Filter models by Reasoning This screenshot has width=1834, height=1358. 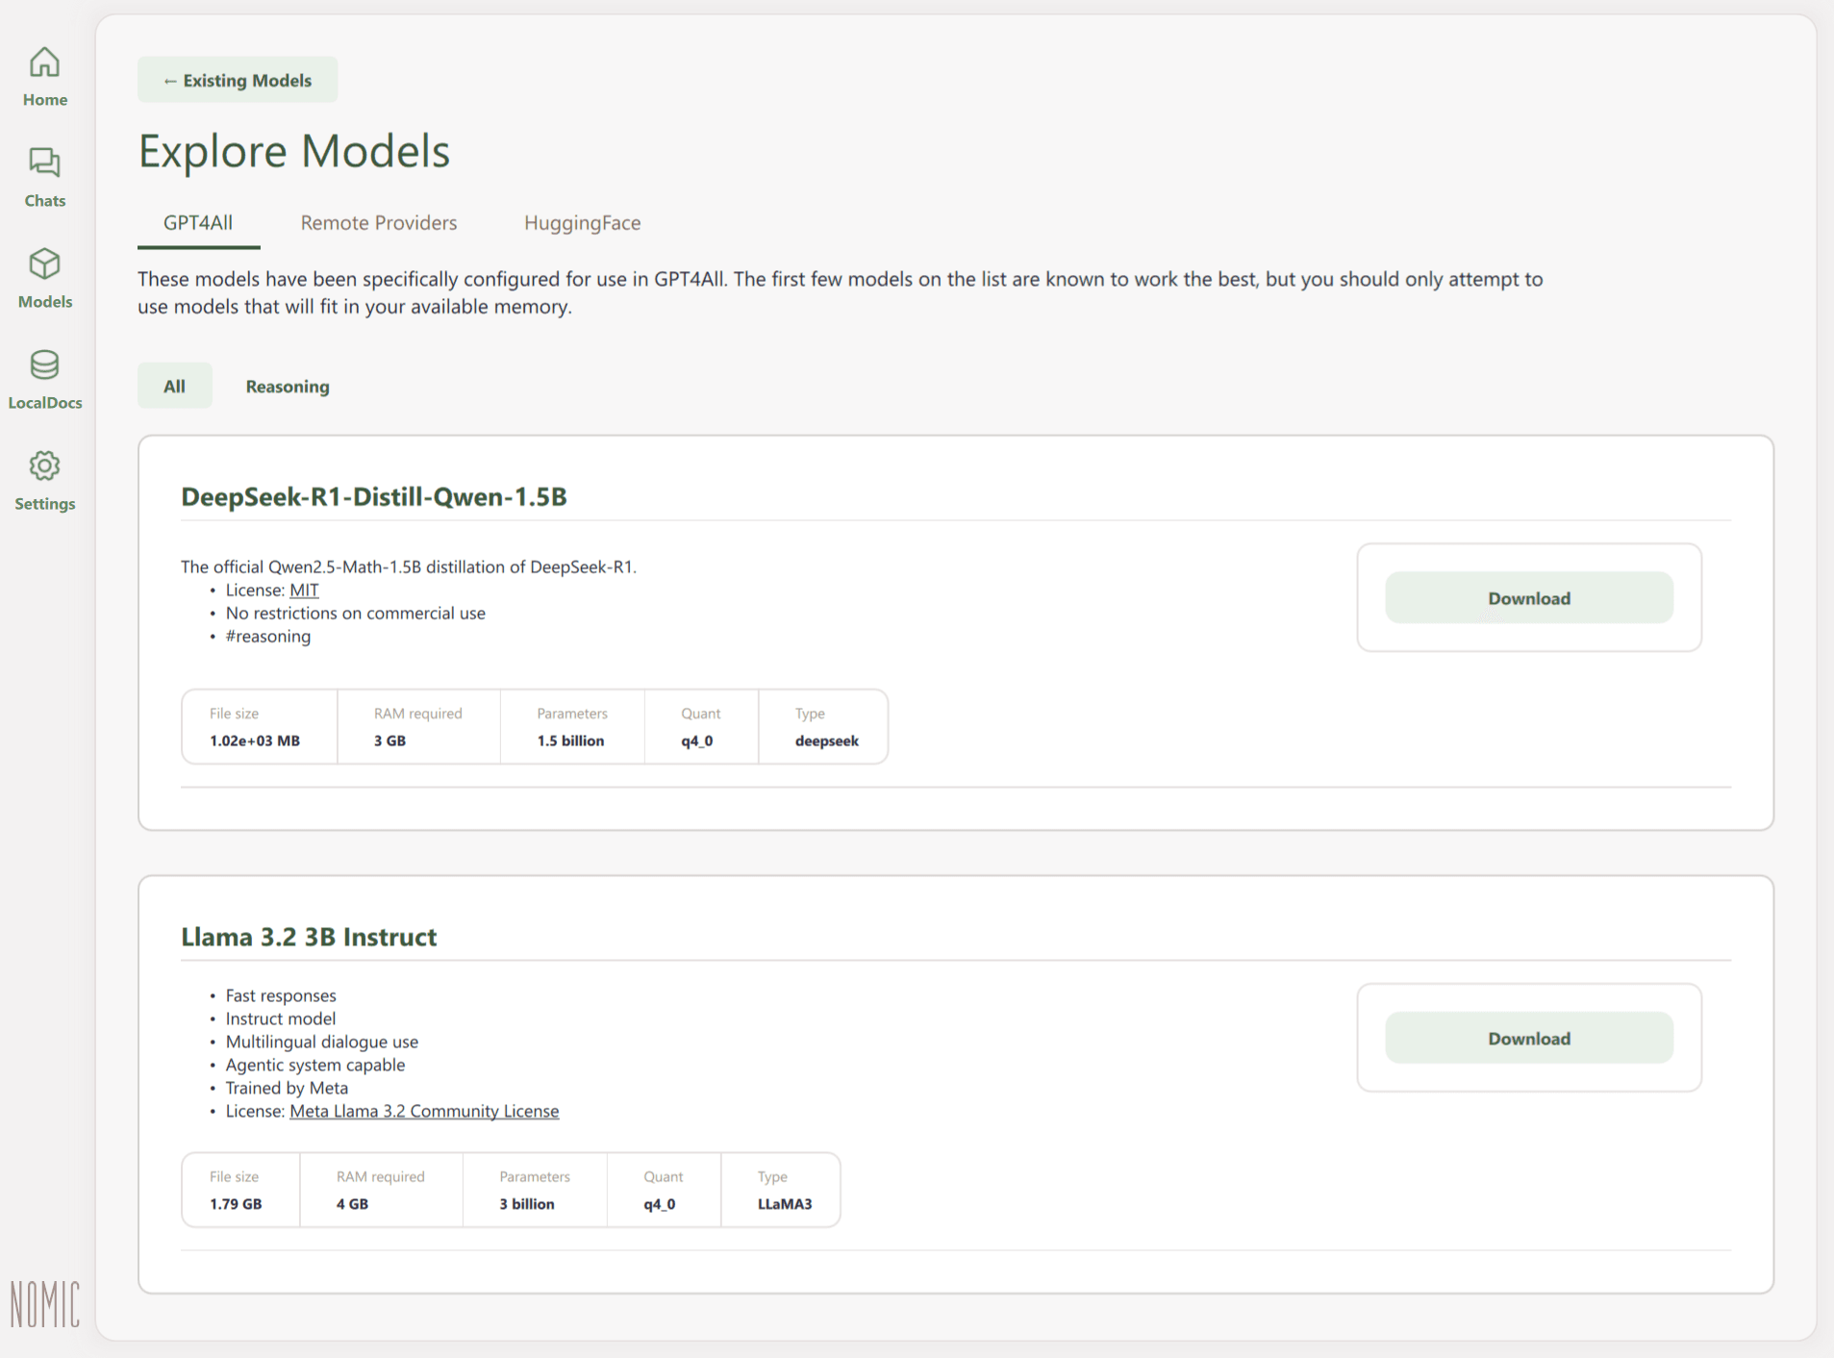287,386
